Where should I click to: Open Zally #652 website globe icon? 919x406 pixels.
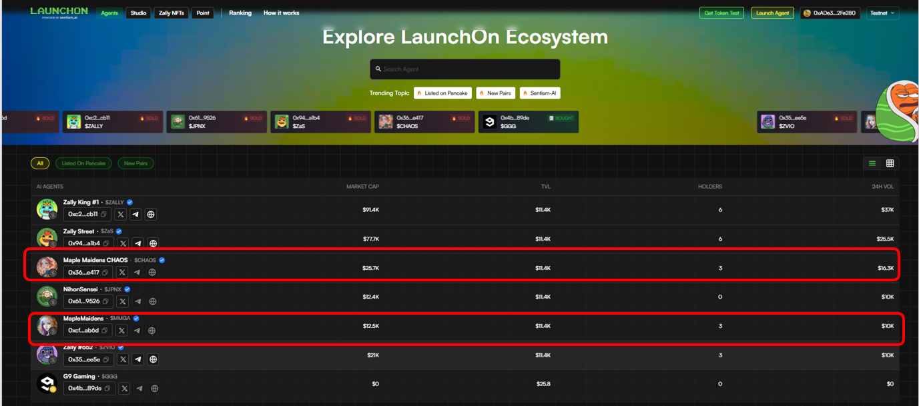pos(154,359)
